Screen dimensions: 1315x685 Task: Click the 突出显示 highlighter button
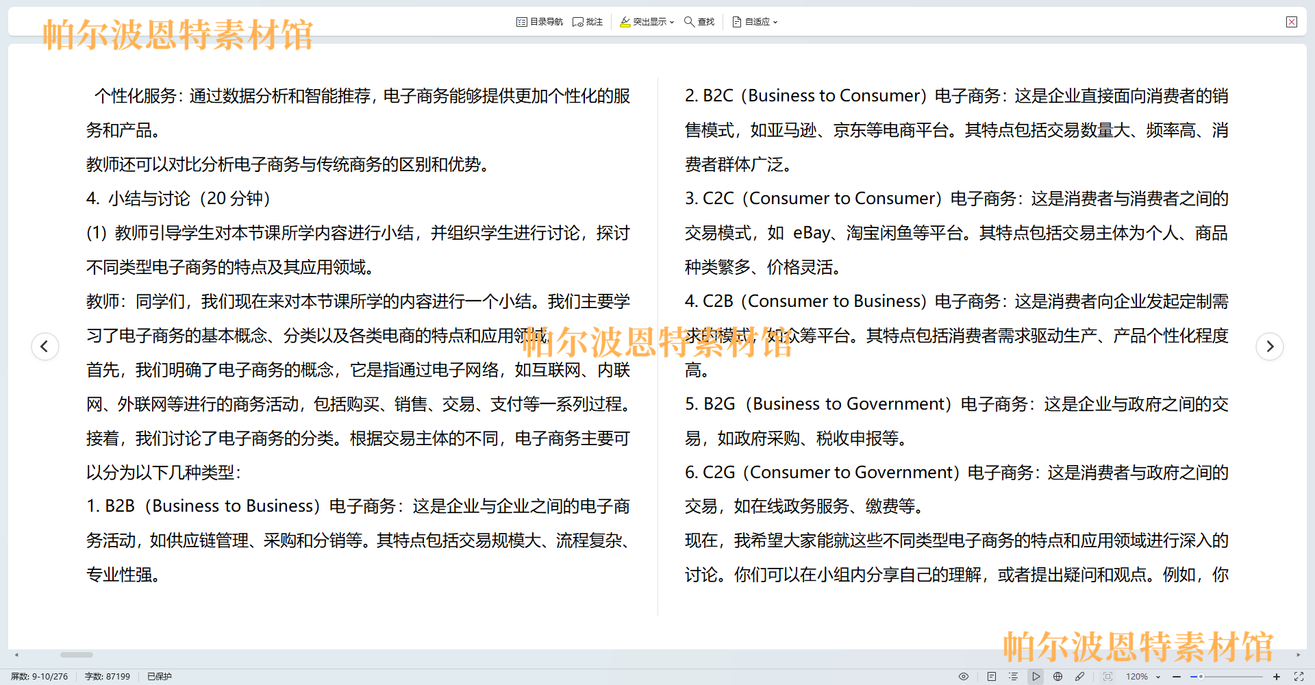(642, 22)
